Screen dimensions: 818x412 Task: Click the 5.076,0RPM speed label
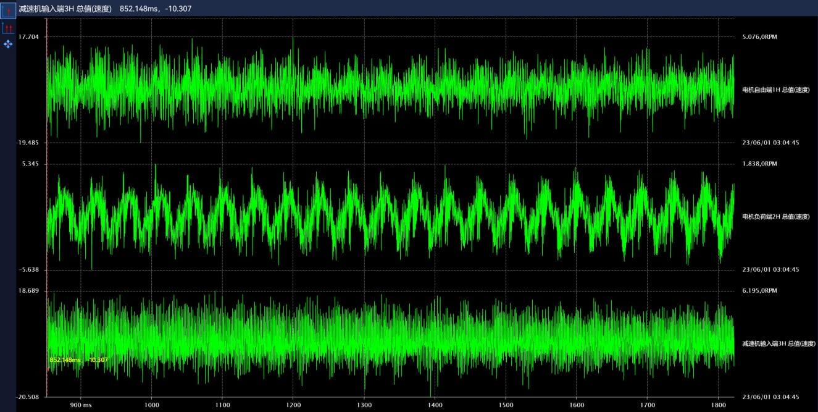pyautogui.click(x=759, y=37)
